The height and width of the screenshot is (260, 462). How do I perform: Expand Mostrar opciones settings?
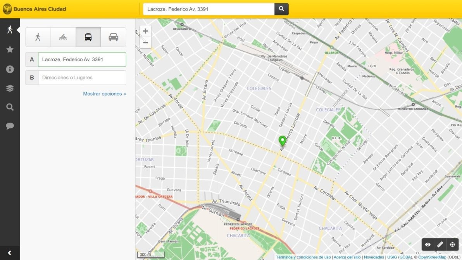(x=104, y=94)
